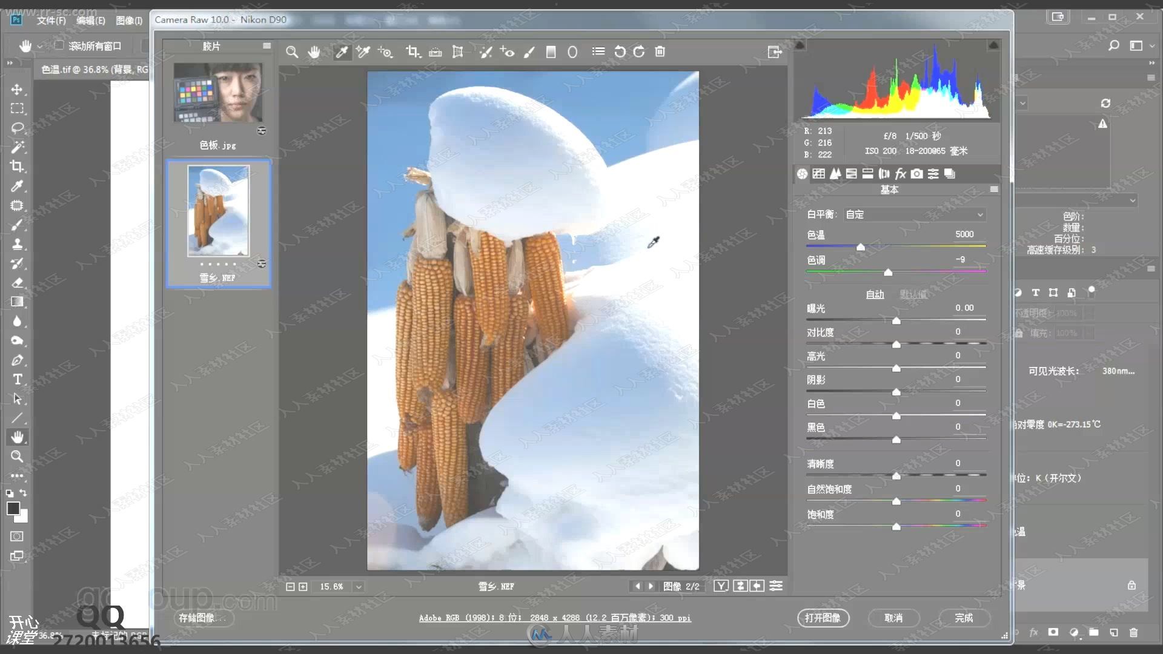
Task: Open the 白平衡 dropdown set to 自定
Action: pyautogui.click(x=914, y=214)
